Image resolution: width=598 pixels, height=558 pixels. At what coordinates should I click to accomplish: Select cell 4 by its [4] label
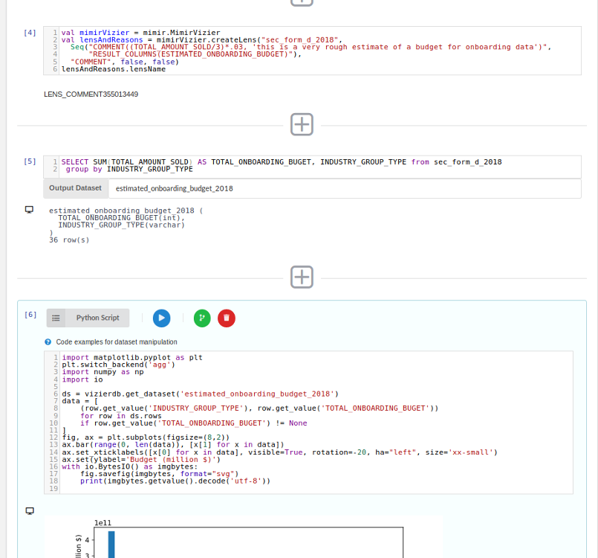(x=30, y=33)
